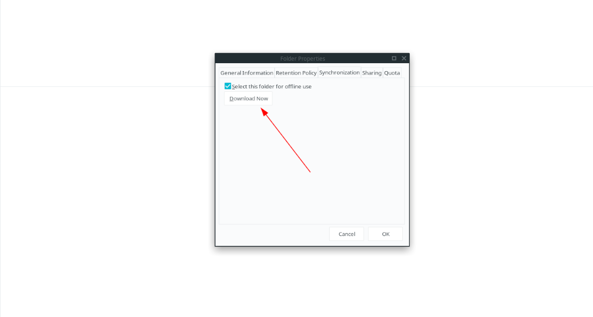Go to the Sharing tab

(x=372, y=73)
